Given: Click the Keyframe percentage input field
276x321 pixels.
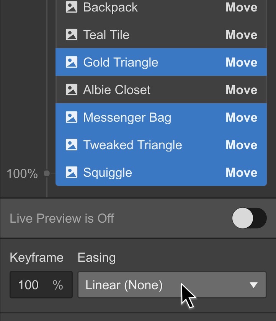Looking at the screenshot, I should (41, 285).
